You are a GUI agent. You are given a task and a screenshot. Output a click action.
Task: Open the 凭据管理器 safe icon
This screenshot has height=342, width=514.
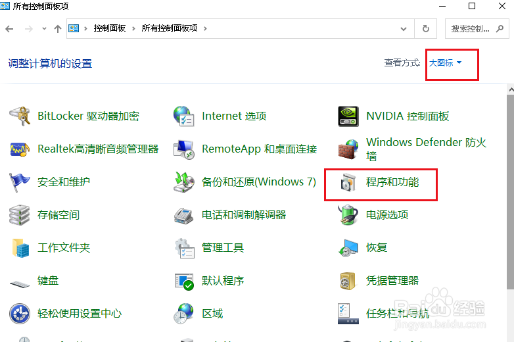[x=348, y=281]
